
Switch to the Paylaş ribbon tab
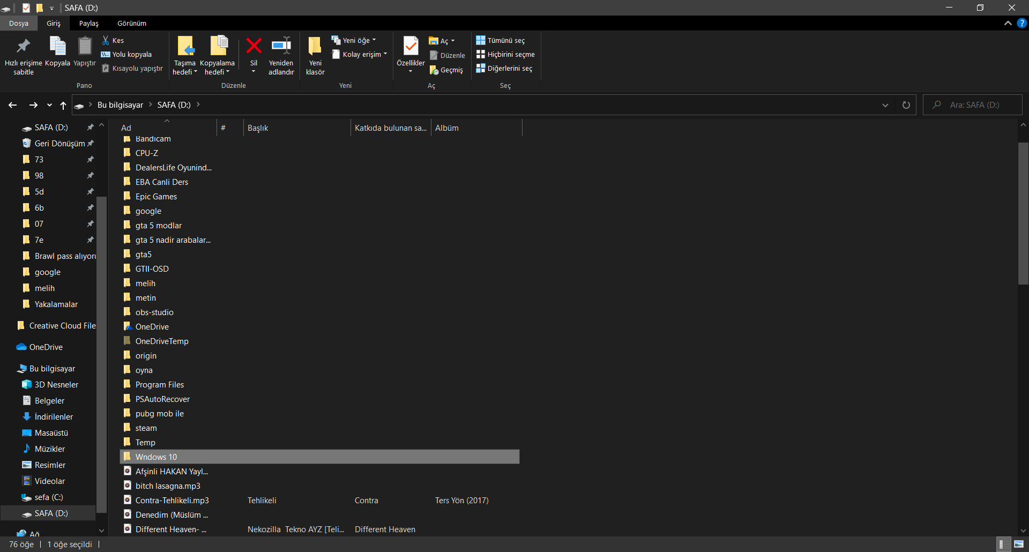[89, 23]
